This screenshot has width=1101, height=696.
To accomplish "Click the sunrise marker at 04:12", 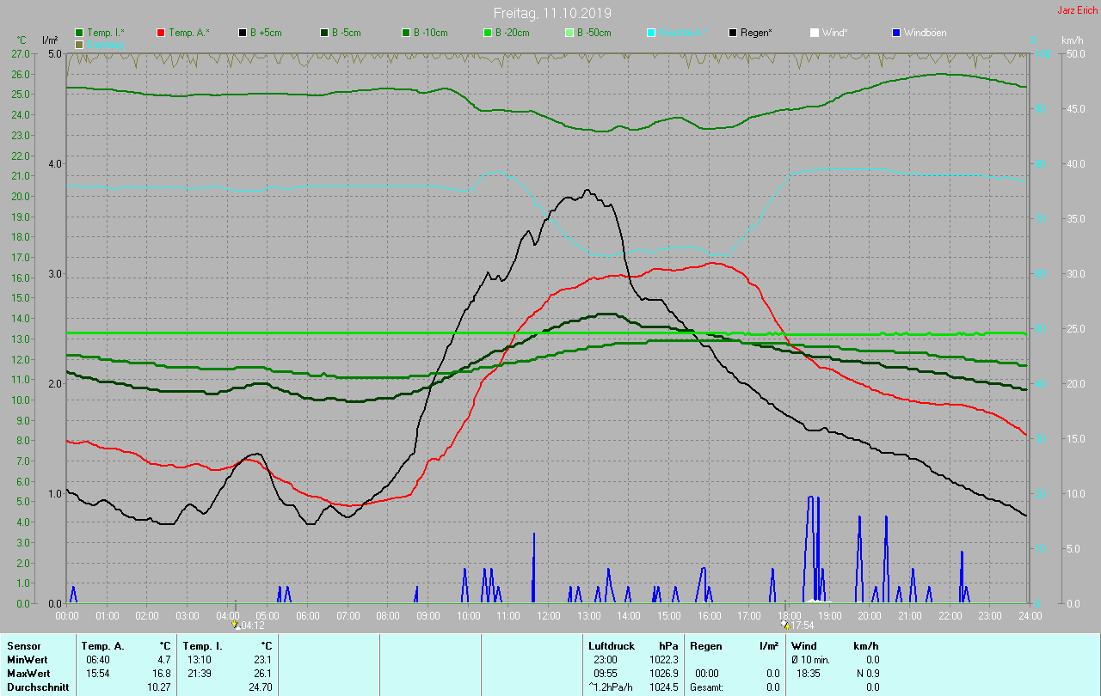I will coord(235,625).
